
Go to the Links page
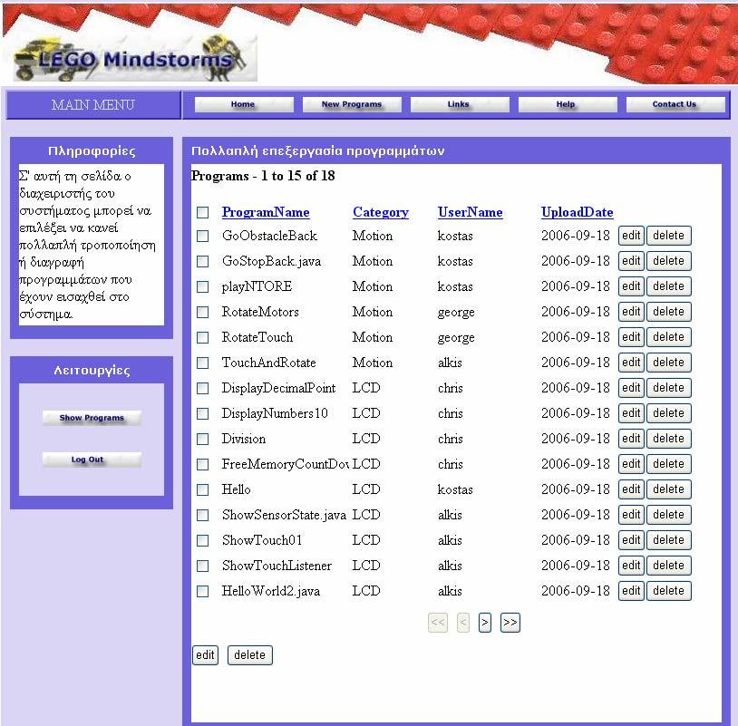pos(460,104)
